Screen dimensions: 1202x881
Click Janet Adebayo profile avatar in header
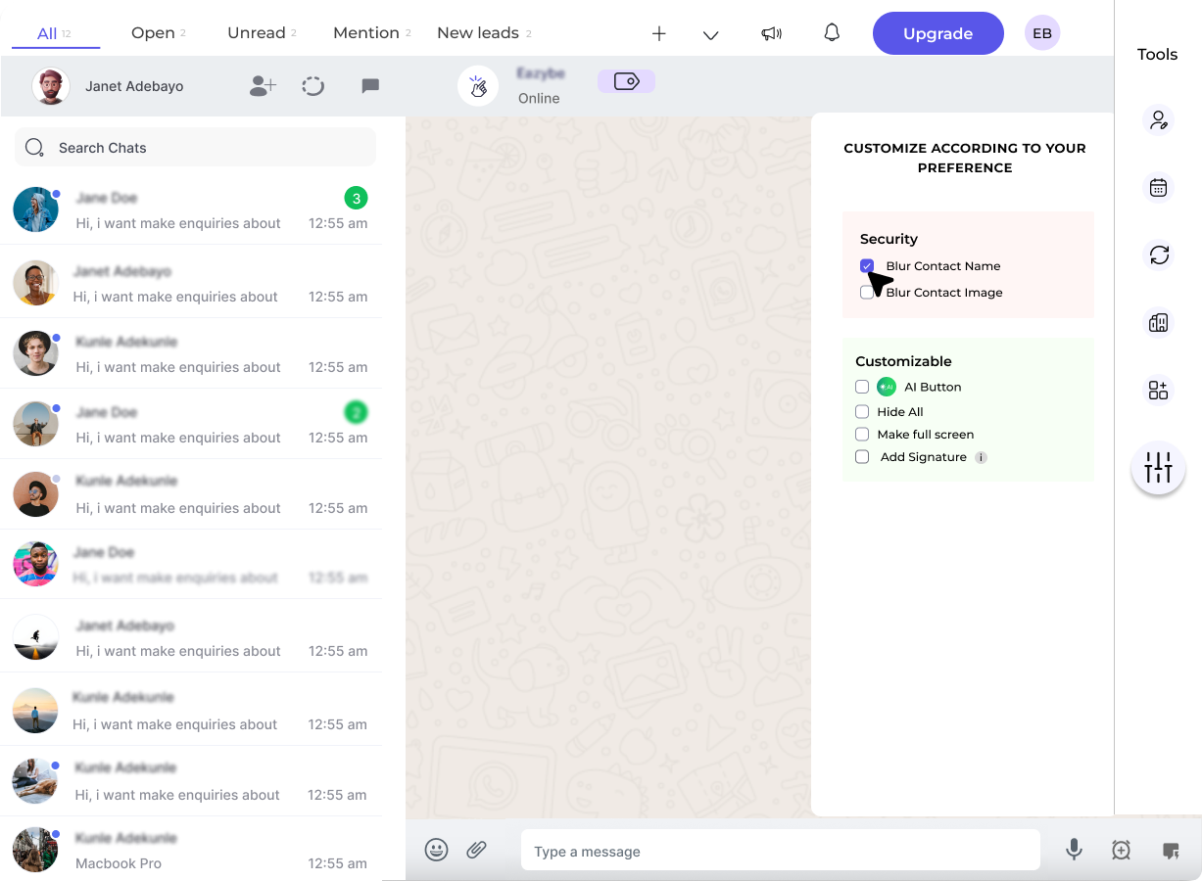(51, 86)
